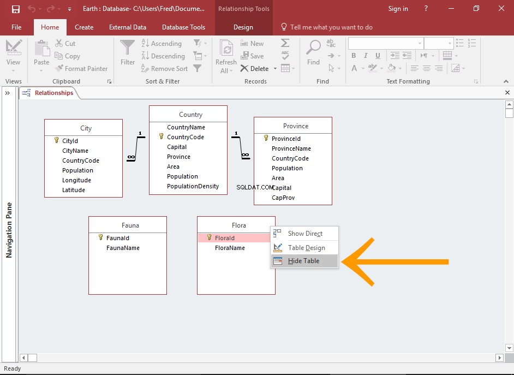Choose Show Direct from context menu
The image size is (514, 375).
(304, 234)
